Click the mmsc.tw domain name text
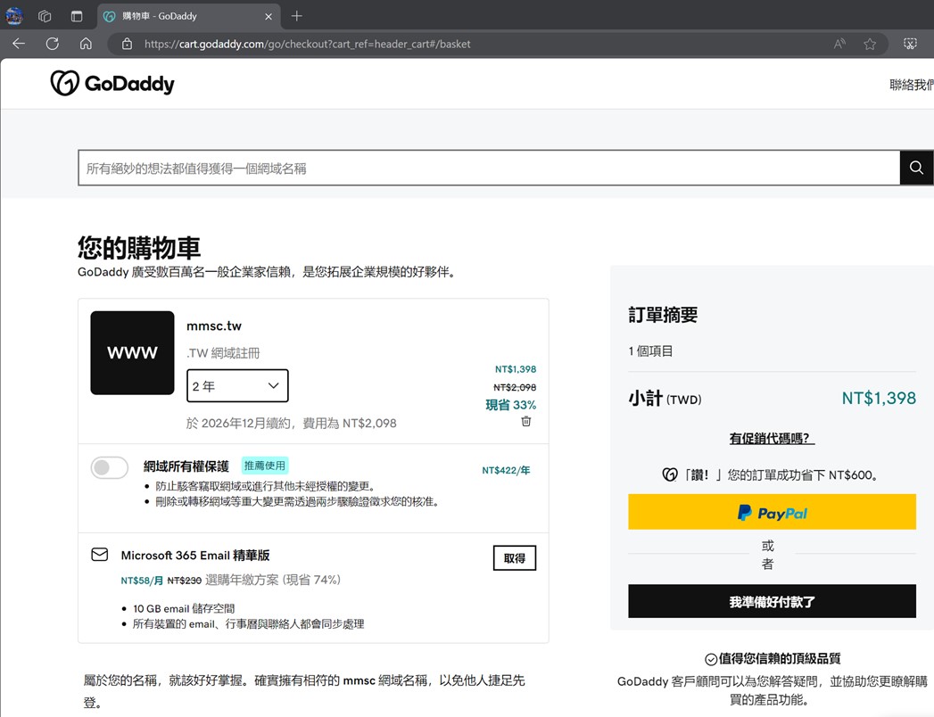Viewport: 934px width, 717px height. pos(214,326)
